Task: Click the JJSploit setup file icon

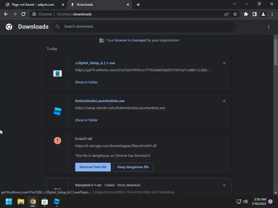Action: tap(58, 73)
